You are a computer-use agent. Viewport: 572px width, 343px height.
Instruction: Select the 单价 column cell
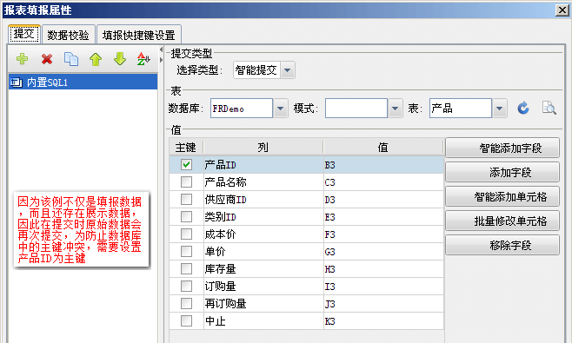[263, 252]
